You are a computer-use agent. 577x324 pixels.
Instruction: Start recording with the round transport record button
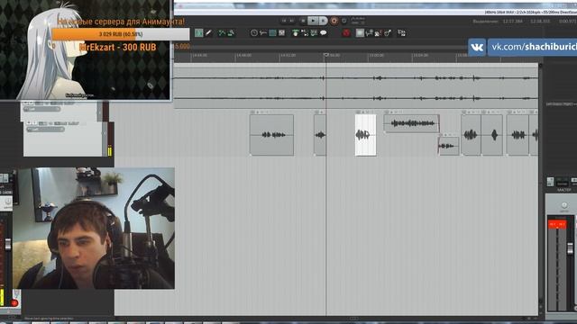334,21
